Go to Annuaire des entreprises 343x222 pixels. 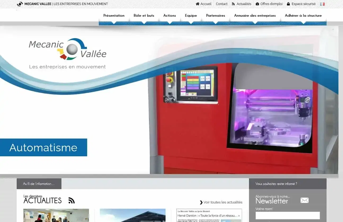click(x=255, y=16)
